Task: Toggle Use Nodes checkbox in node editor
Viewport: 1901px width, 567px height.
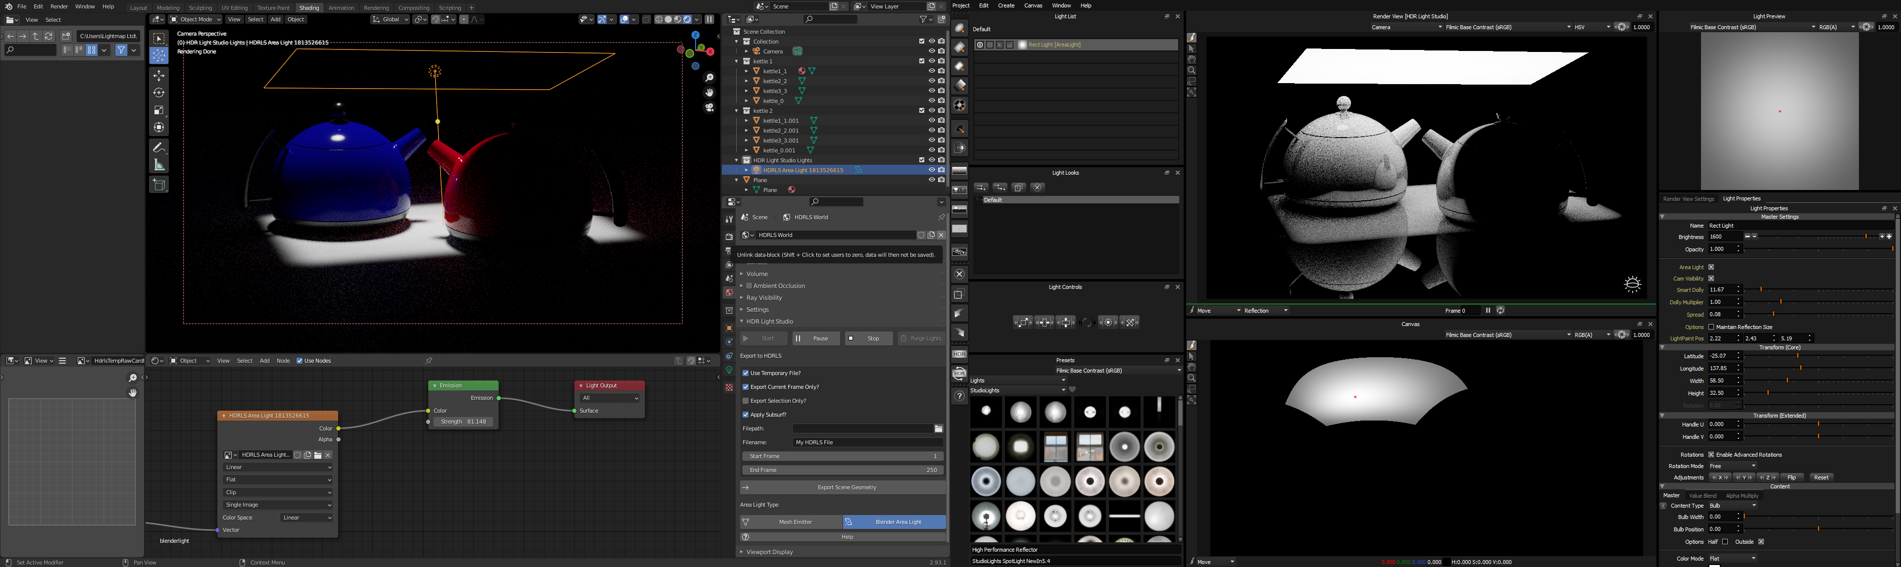Action: 300,361
